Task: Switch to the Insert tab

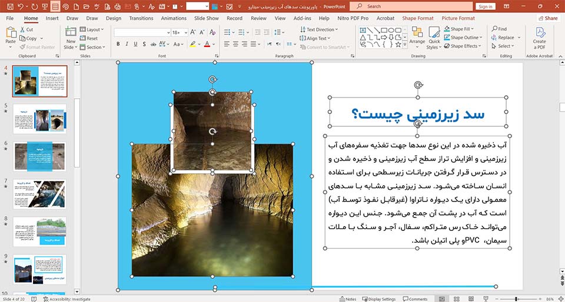Action: point(52,18)
